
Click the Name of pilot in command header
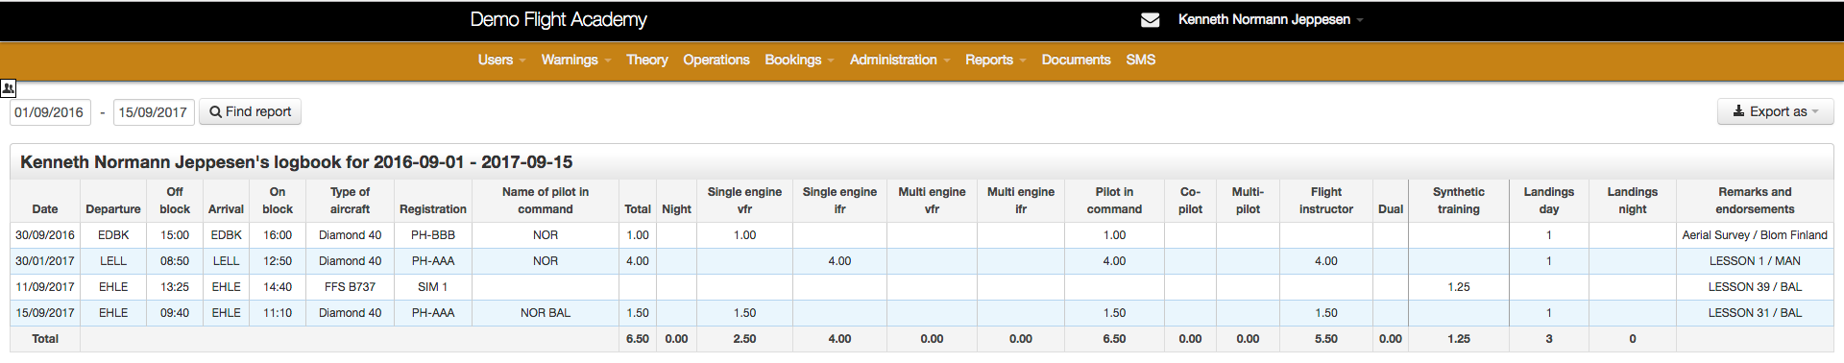546,201
